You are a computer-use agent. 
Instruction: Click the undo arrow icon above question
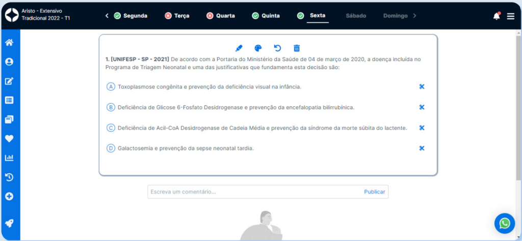click(x=277, y=48)
